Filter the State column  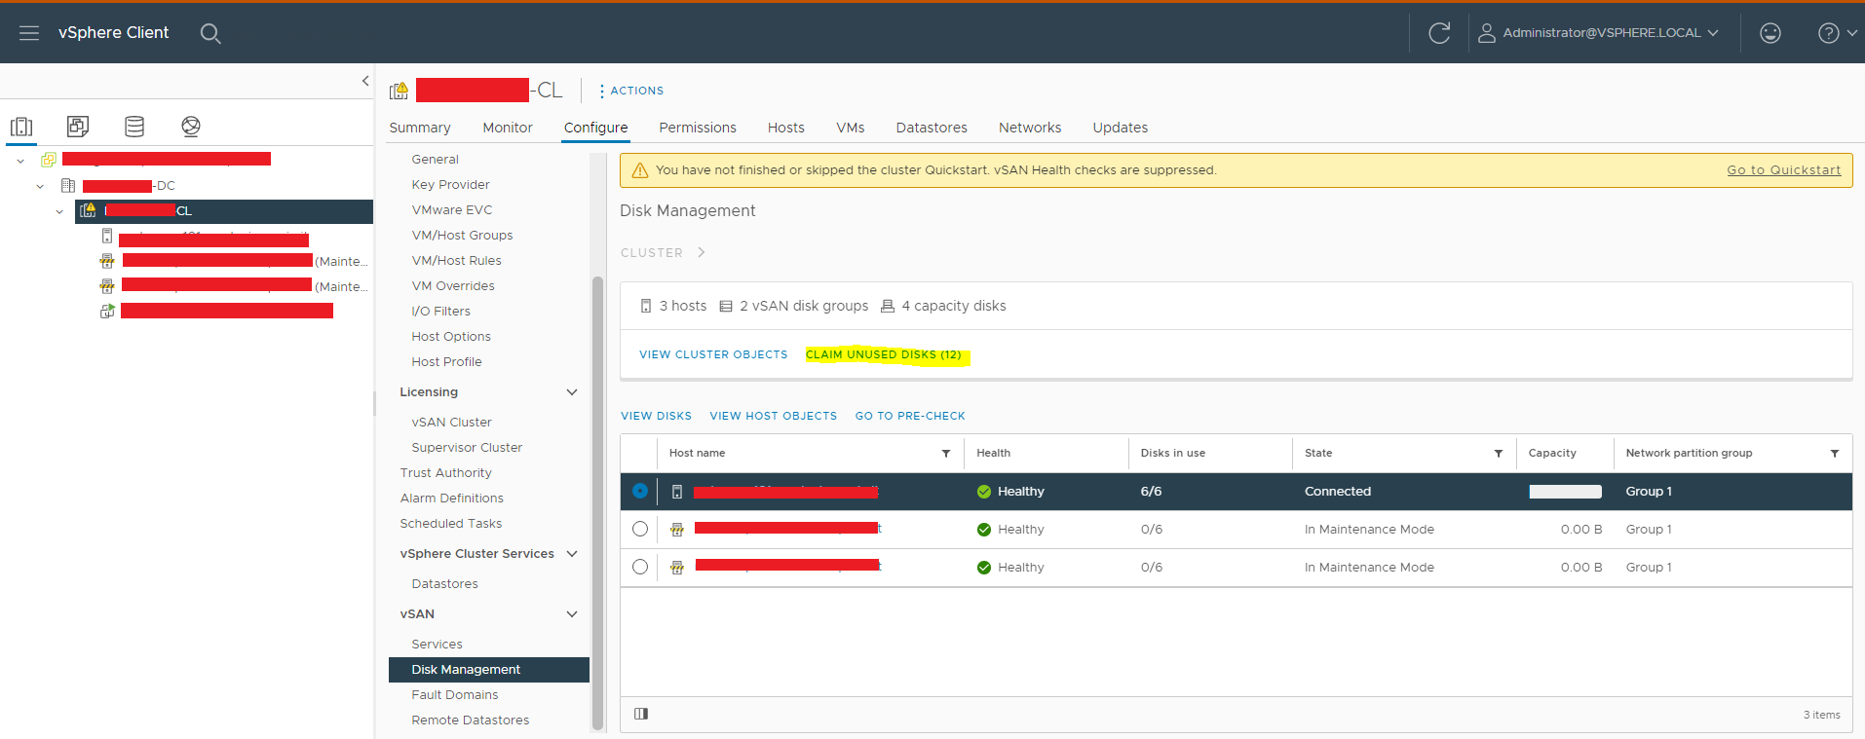point(1498,454)
